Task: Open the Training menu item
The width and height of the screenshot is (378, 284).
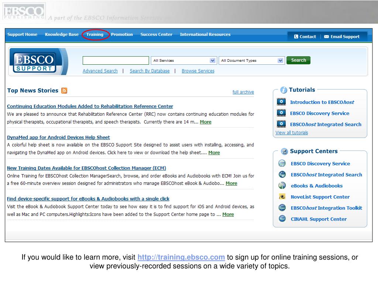Action: coord(95,34)
